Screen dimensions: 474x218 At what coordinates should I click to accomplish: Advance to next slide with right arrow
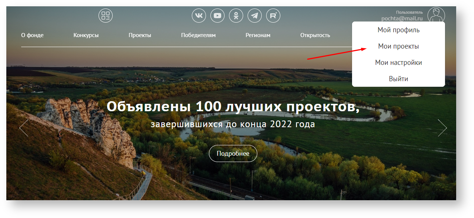pyautogui.click(x=442, y=128)
